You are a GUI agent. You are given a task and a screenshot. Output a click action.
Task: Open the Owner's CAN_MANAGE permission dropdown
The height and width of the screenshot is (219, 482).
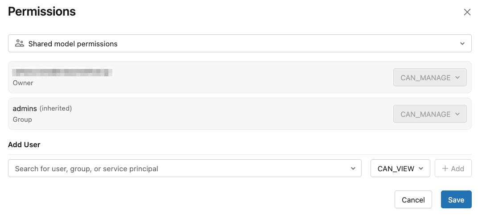coord(430,78)
